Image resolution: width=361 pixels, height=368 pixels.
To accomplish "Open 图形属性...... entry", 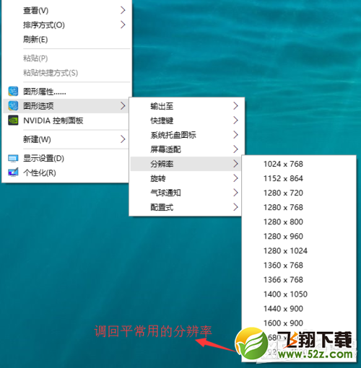I will tap(67, 92).
